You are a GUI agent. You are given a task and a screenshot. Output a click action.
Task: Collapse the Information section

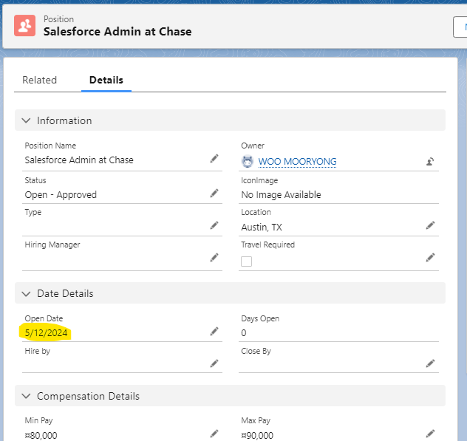pos(27,120)
